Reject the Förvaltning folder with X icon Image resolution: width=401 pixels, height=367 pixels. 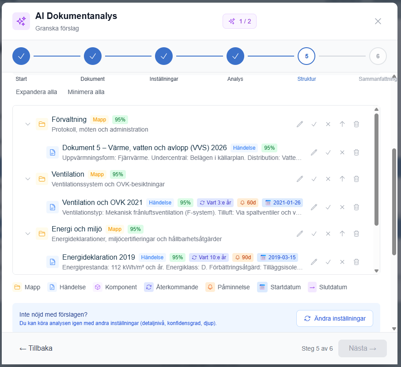click(x=328, y=124)
